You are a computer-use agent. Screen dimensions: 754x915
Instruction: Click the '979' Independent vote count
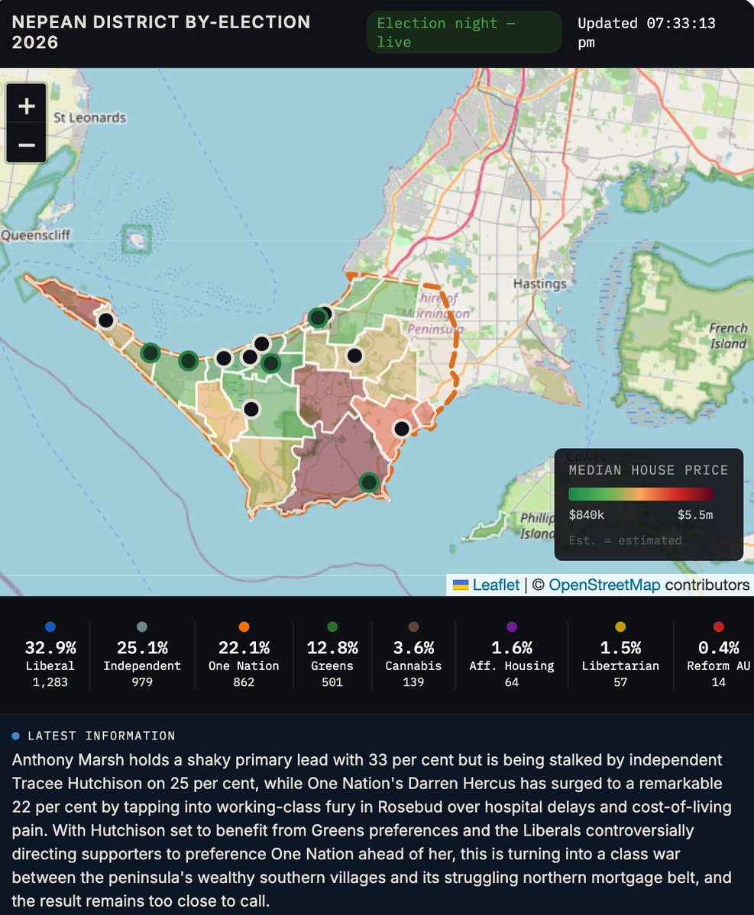point(142,682)
